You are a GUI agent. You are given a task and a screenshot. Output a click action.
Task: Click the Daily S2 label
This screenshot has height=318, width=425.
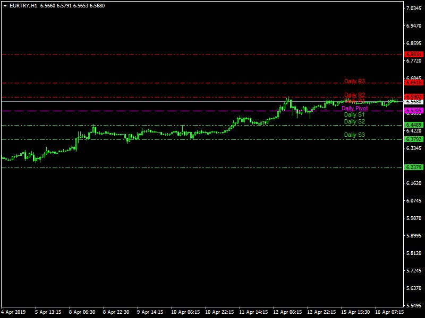[x=354, y=122]
